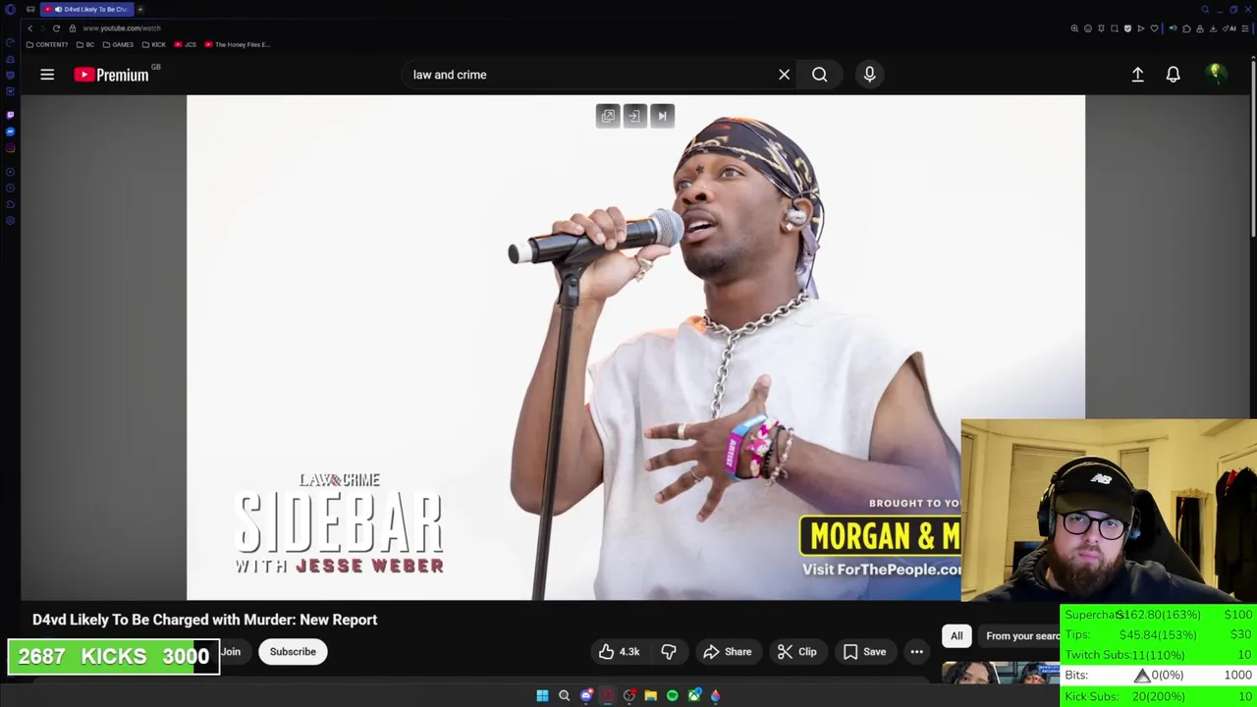Select the 'D4vd Likely To Be Cha...' tab
The image size is (1257, 707).
point(86,9)
